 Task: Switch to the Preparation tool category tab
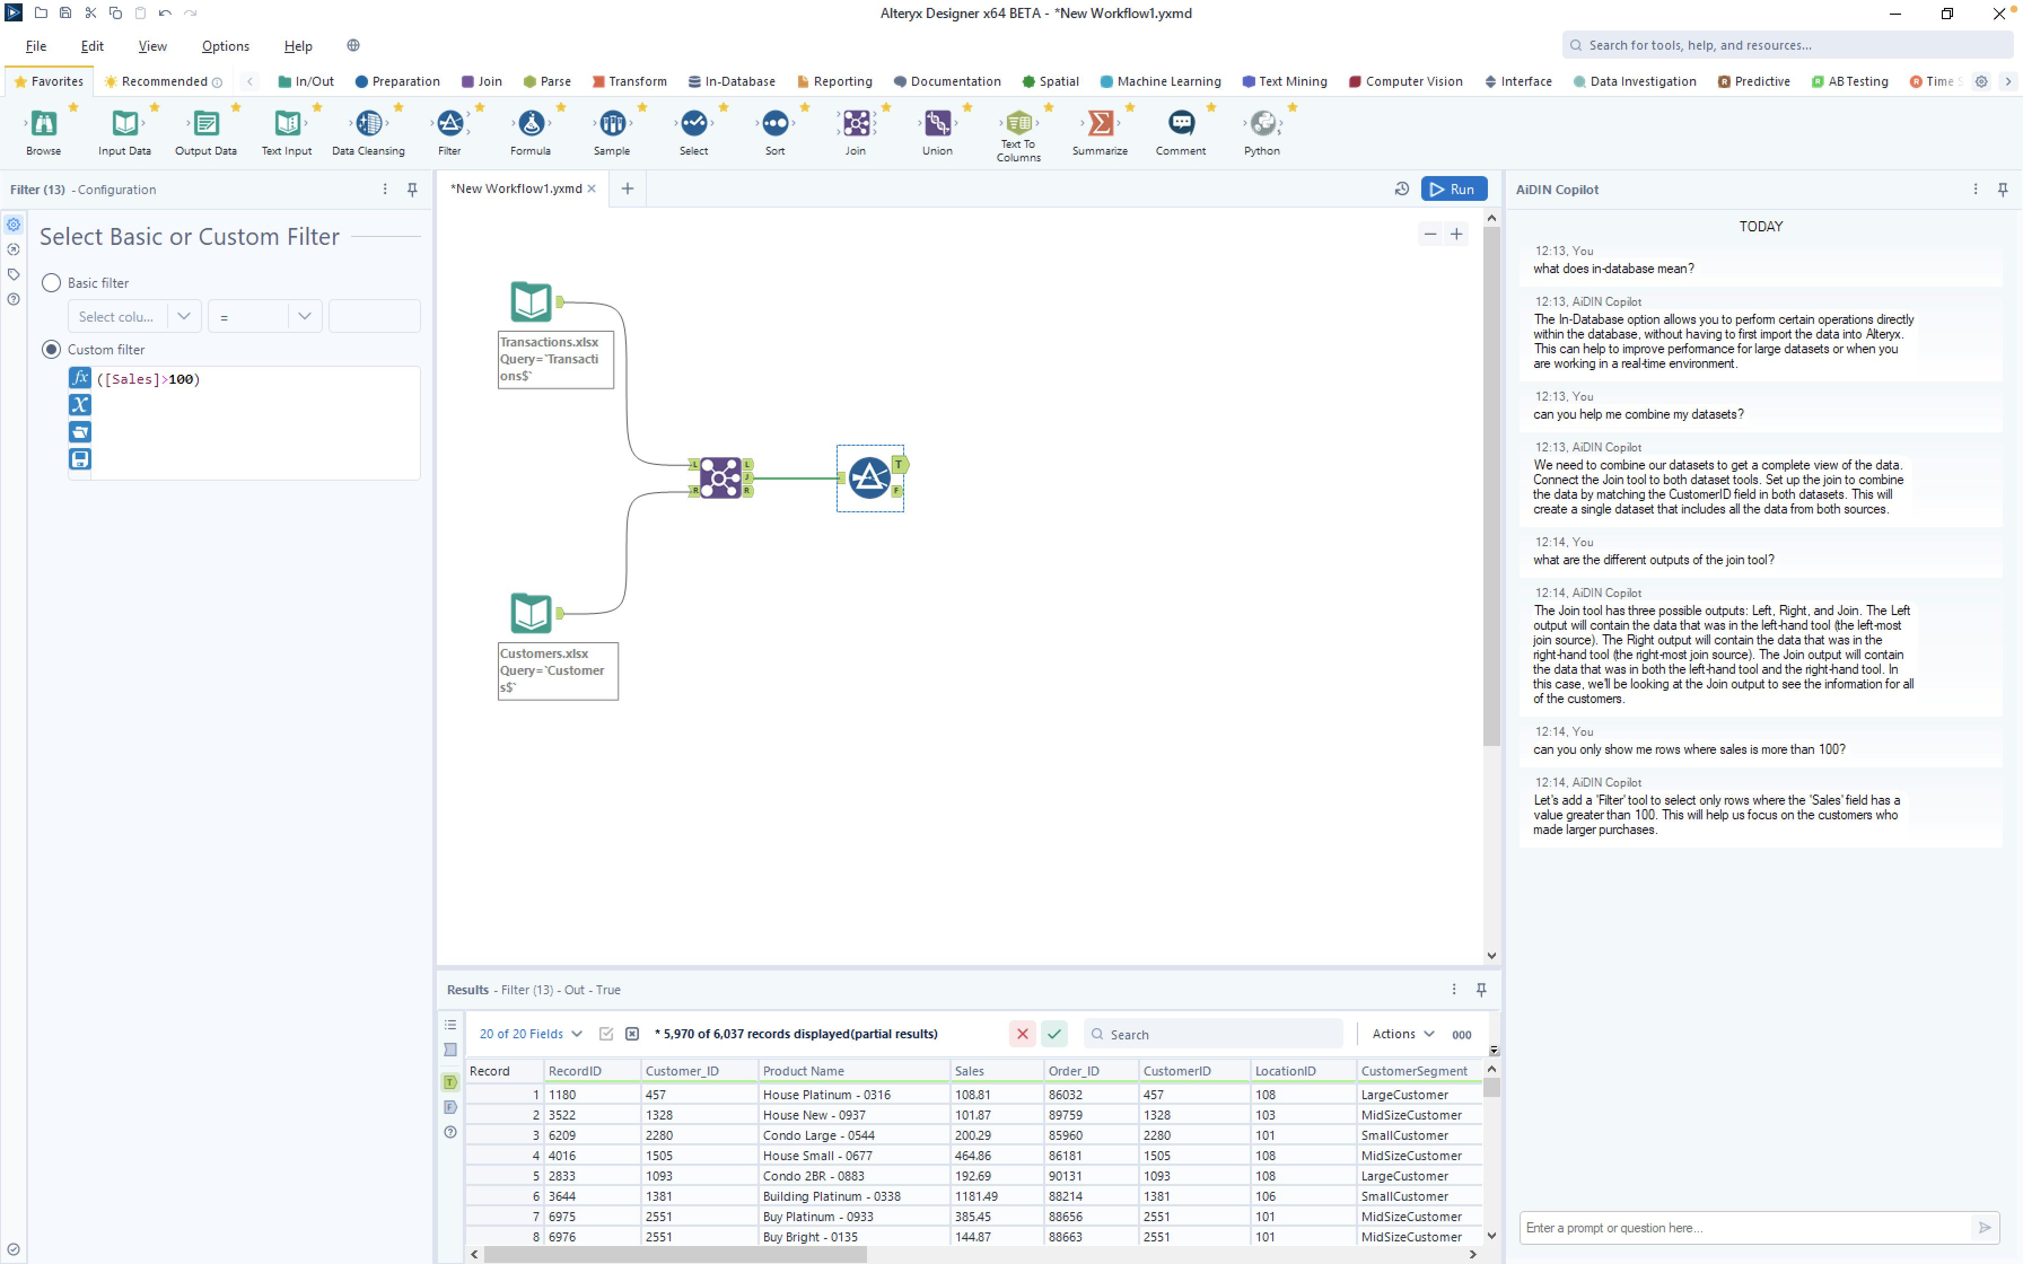point(397,81)
